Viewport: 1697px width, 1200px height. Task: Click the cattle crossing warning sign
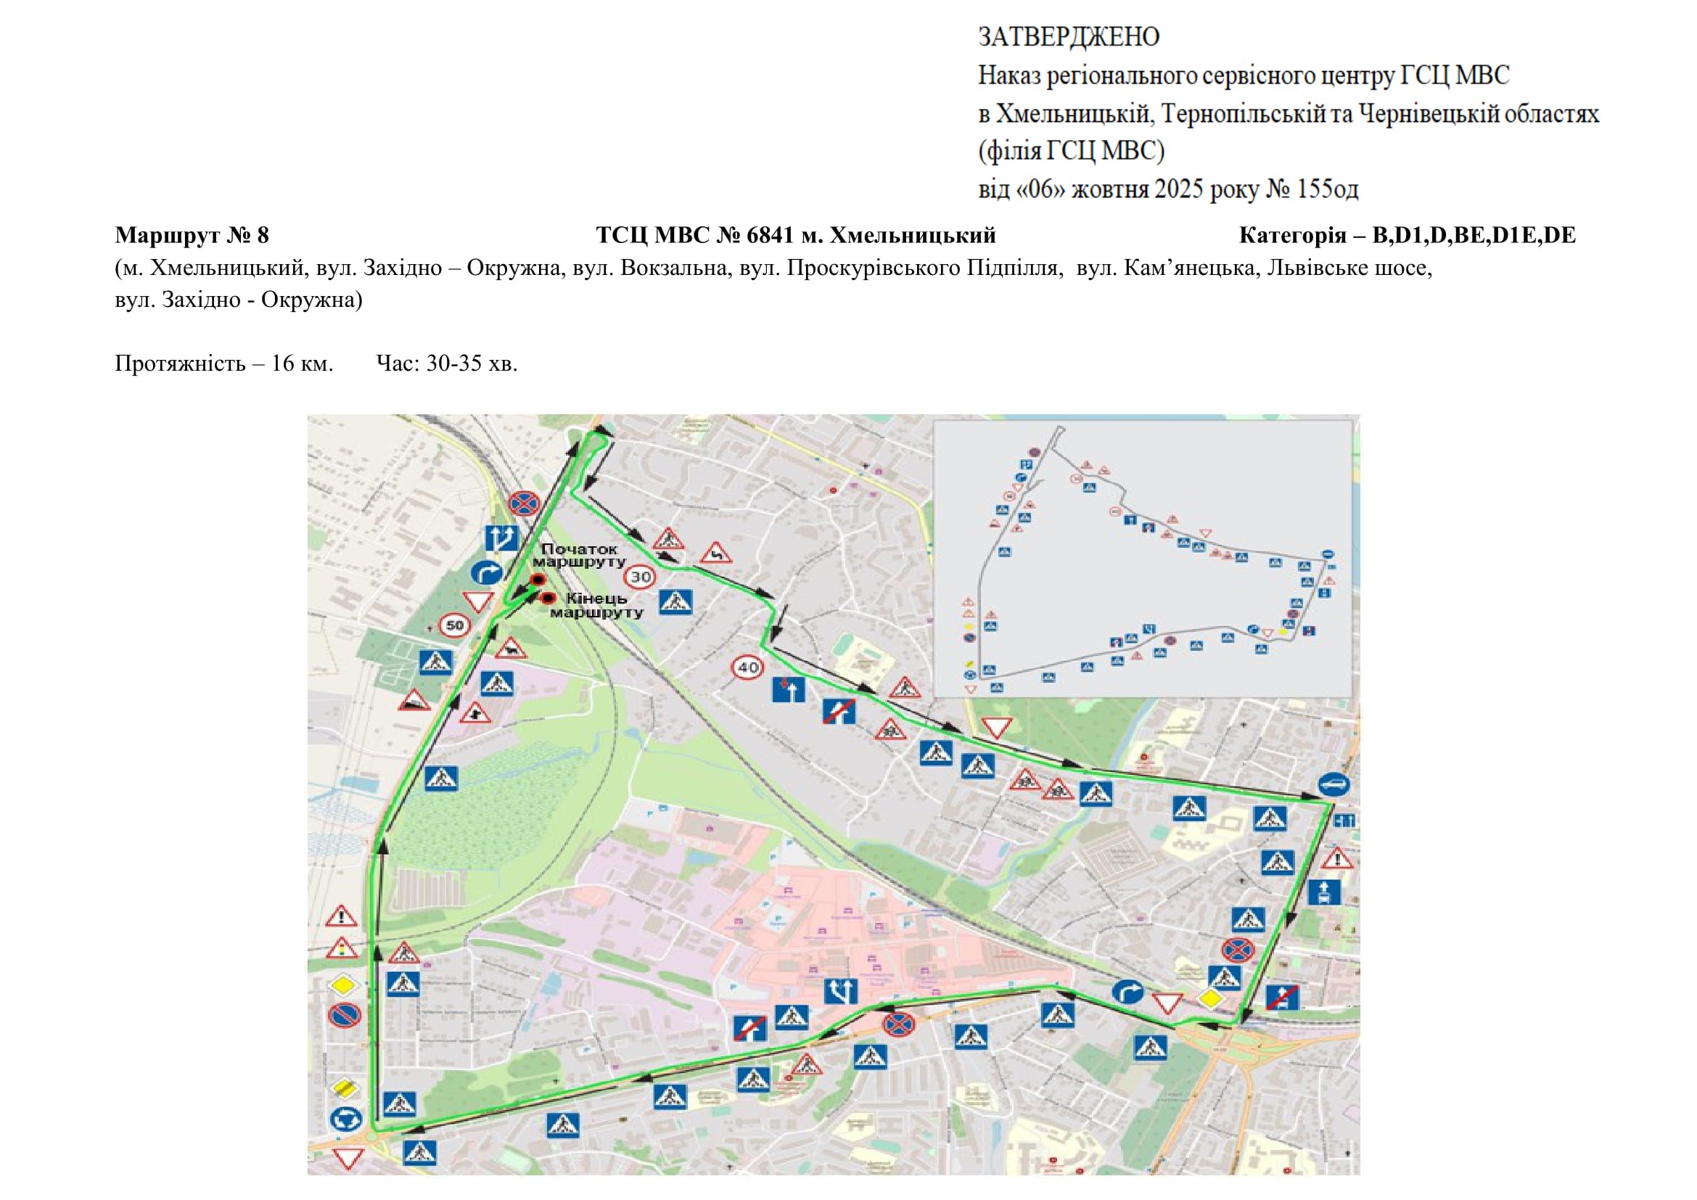510,649
